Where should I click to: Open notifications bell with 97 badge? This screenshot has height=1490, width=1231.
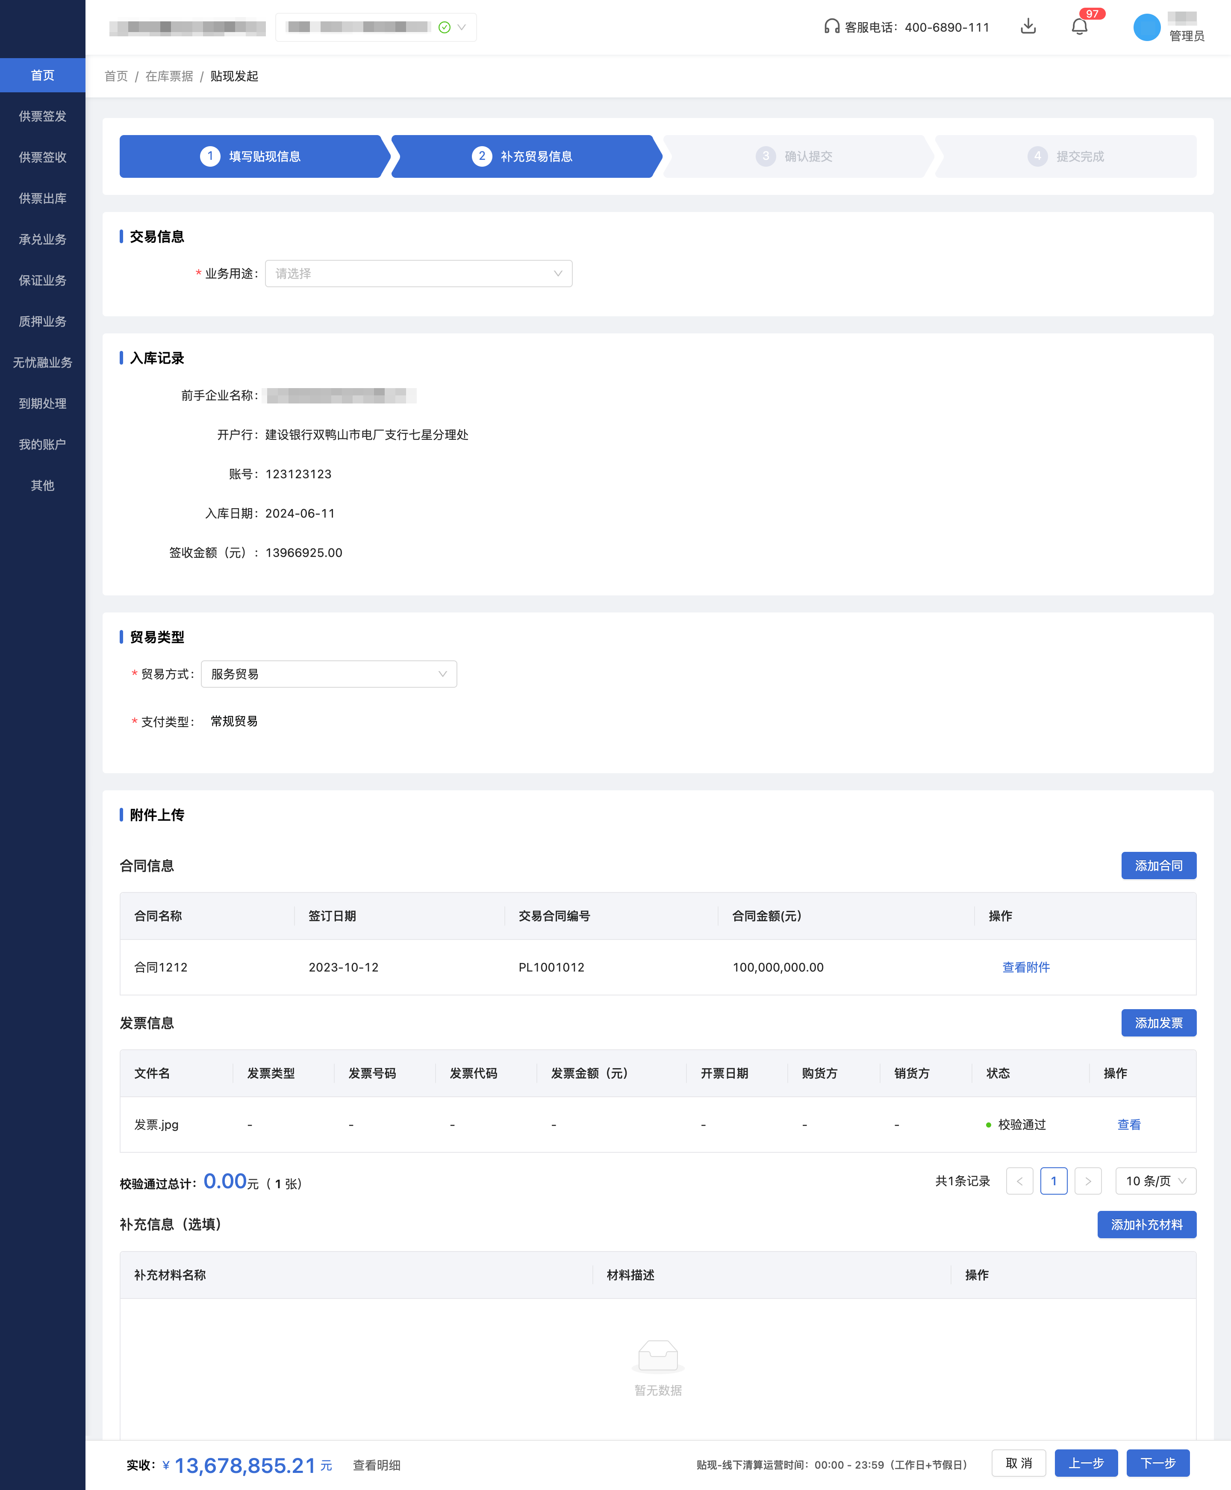(x=1079, y=27)
